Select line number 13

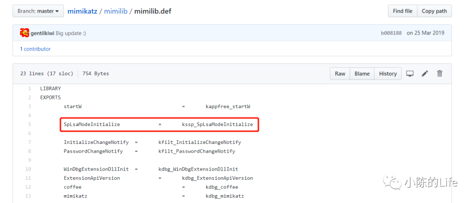28,196
